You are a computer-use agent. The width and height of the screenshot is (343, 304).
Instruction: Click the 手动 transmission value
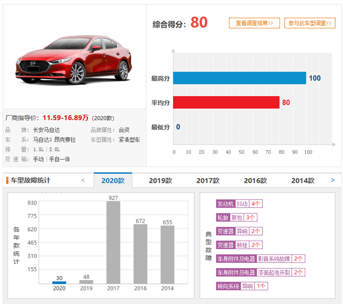(39, 159)
